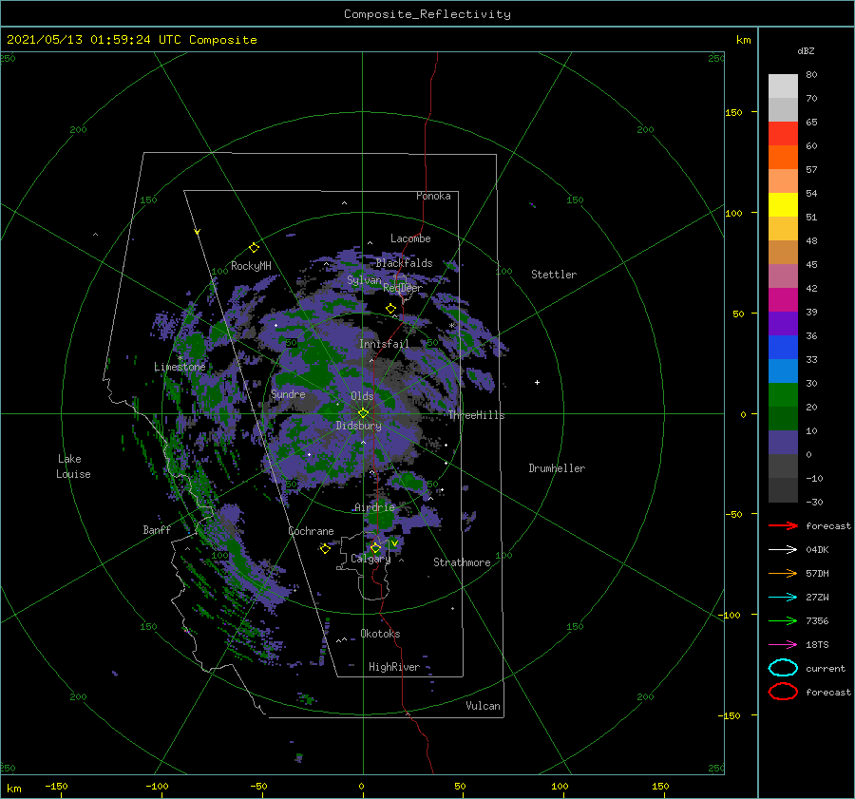The height and width of the screenshot is (799, 855).
Task: Click the Banff label
Action: click(x=157, y=530)
